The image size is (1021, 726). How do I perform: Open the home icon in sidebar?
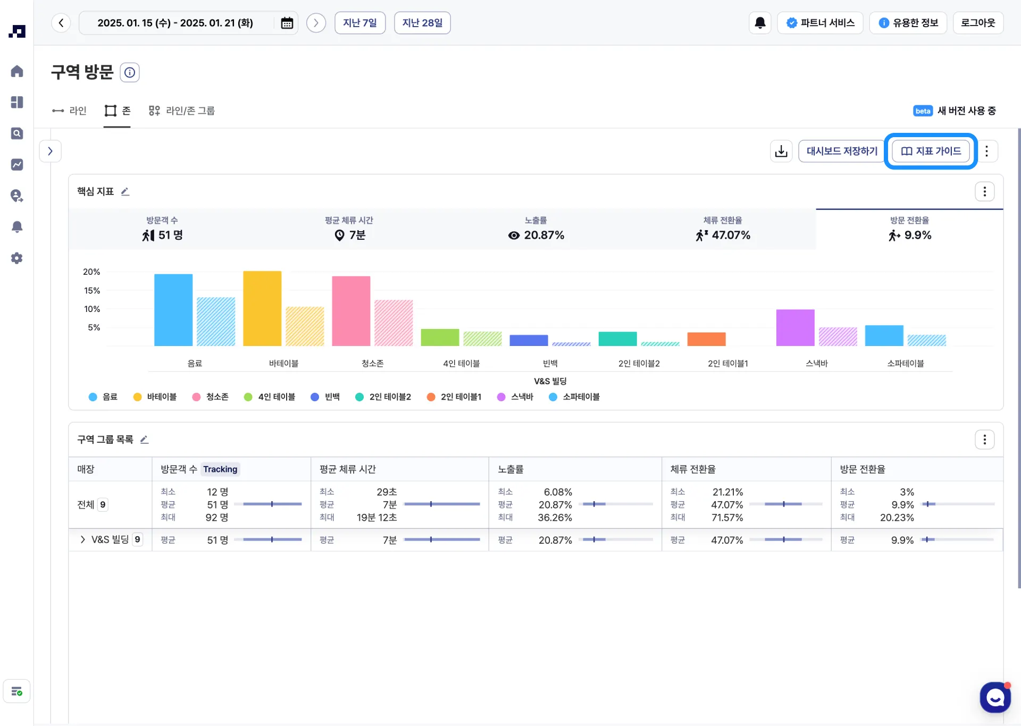(17, 71)
